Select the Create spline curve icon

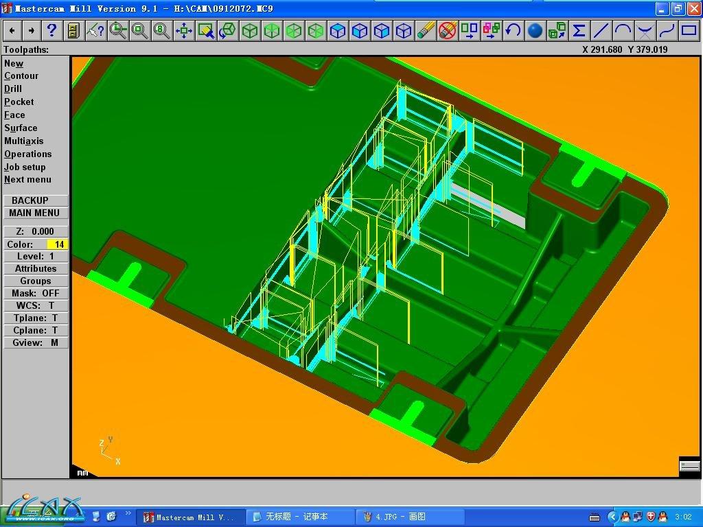pyautogui.click(x=667, y=31)
